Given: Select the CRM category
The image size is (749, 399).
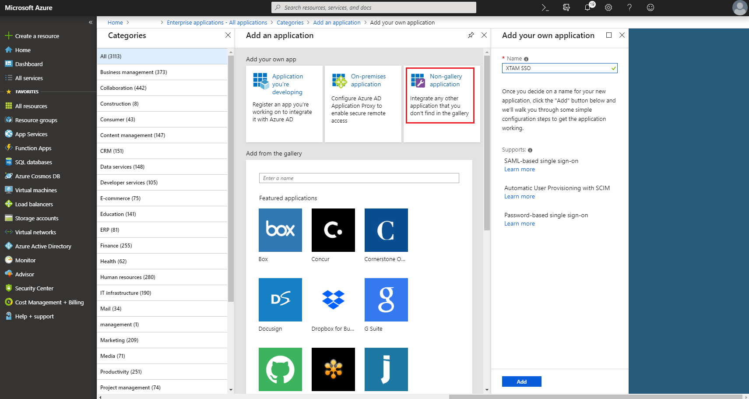Looking at the screenshot, I should click(x=112, y=151).
